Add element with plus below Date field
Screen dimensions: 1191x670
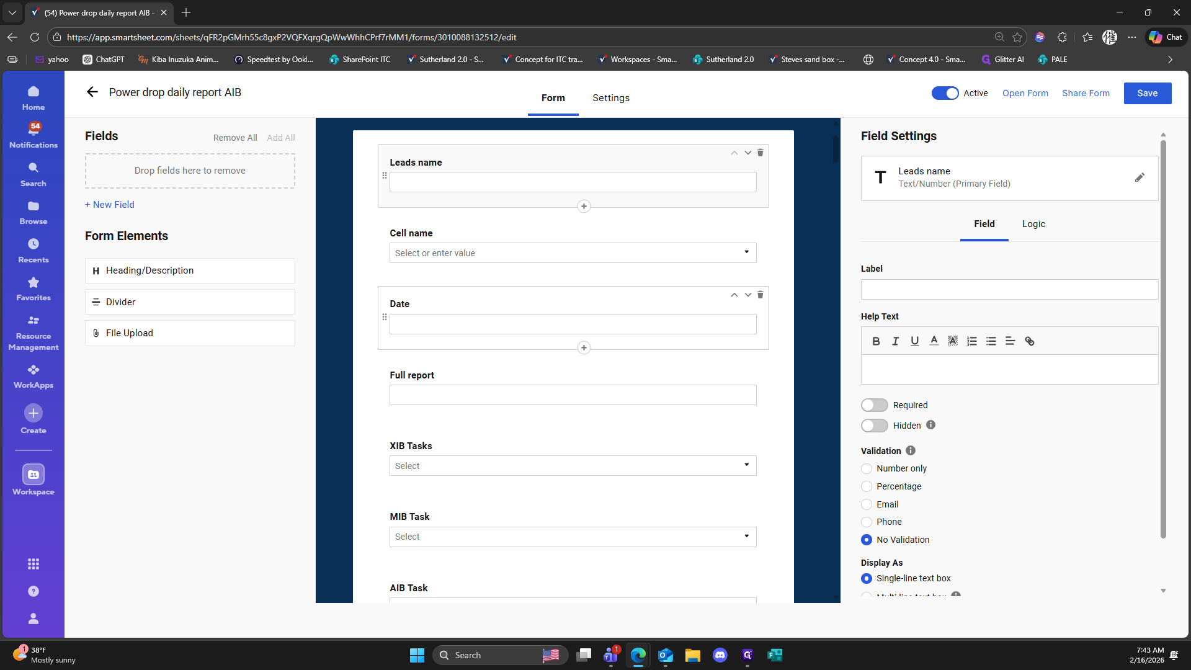[584, 348]
